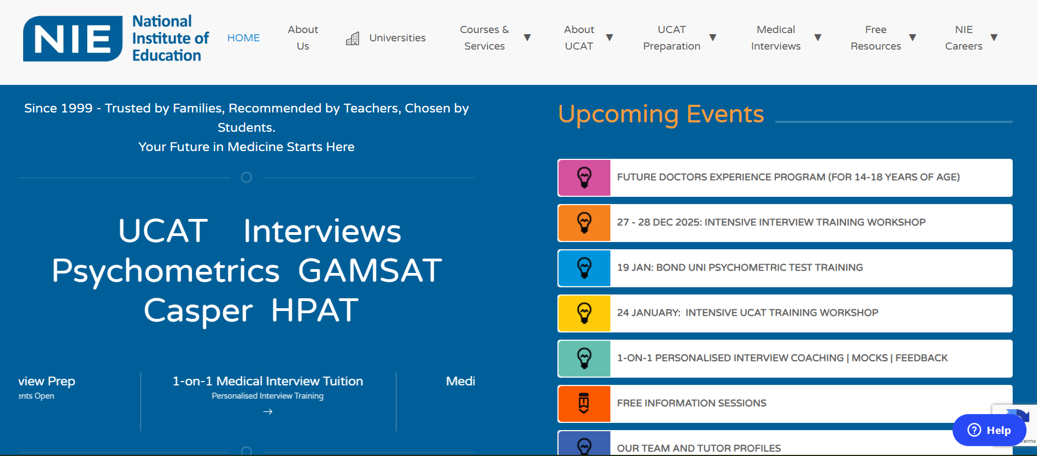Click the blue lightbulb icon for Bond Uni

(584, 268)
